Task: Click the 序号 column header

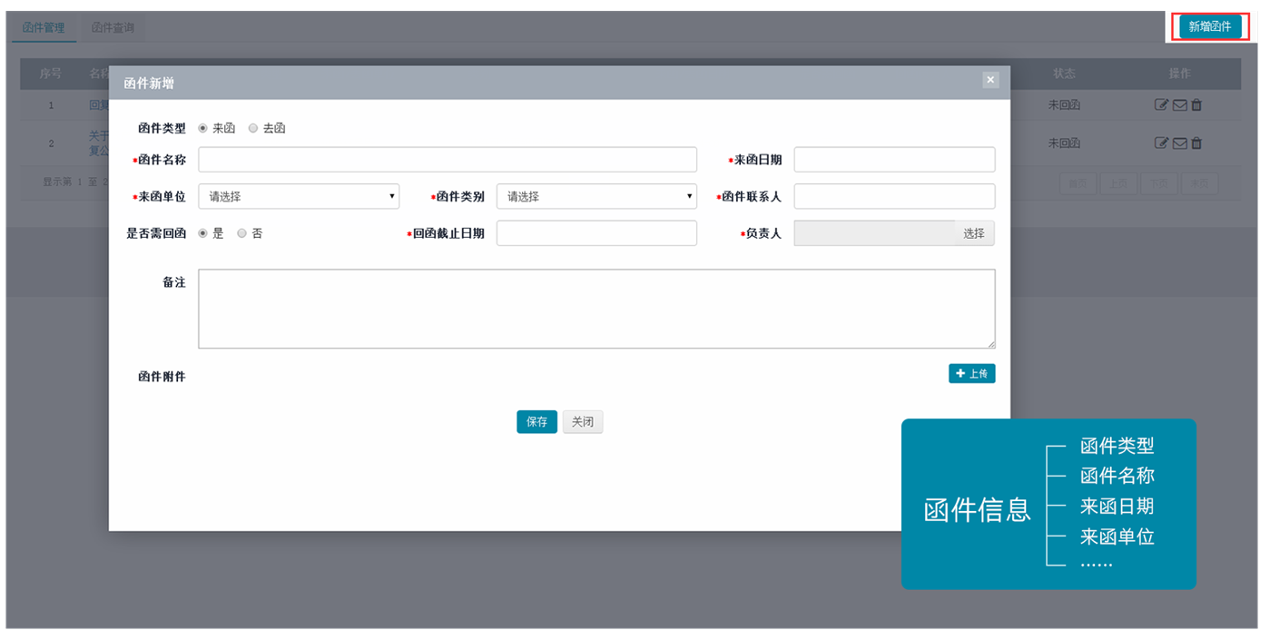Action: pyautogui.click(x=51, y=74)
